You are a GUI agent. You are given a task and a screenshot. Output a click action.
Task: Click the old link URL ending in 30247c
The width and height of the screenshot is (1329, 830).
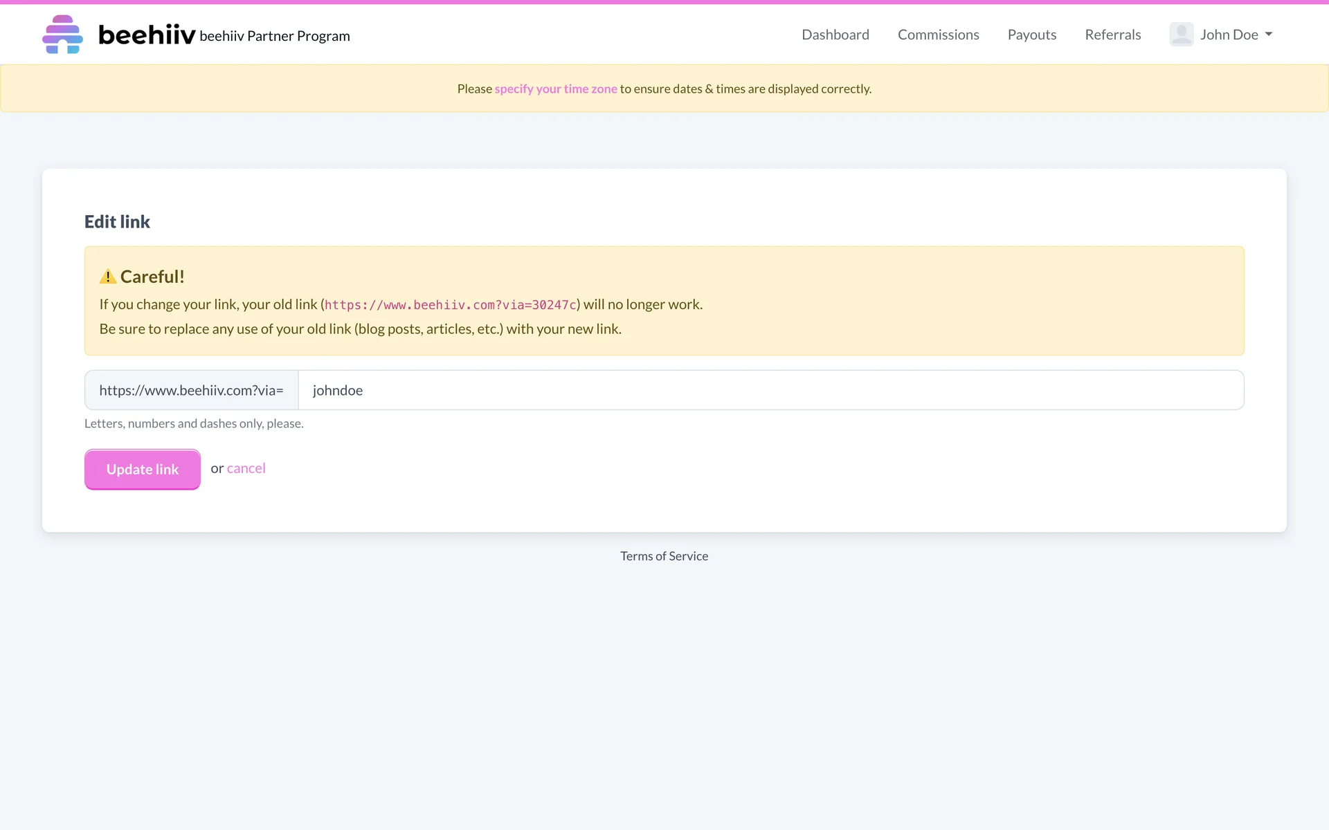click(x=450, y=305)
